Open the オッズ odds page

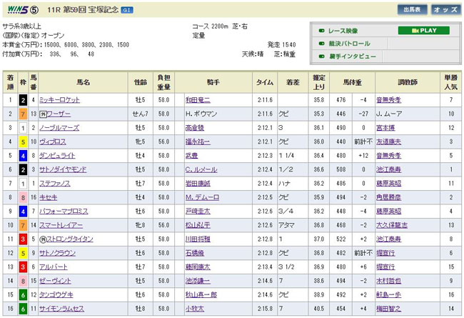tap(445, 9)
